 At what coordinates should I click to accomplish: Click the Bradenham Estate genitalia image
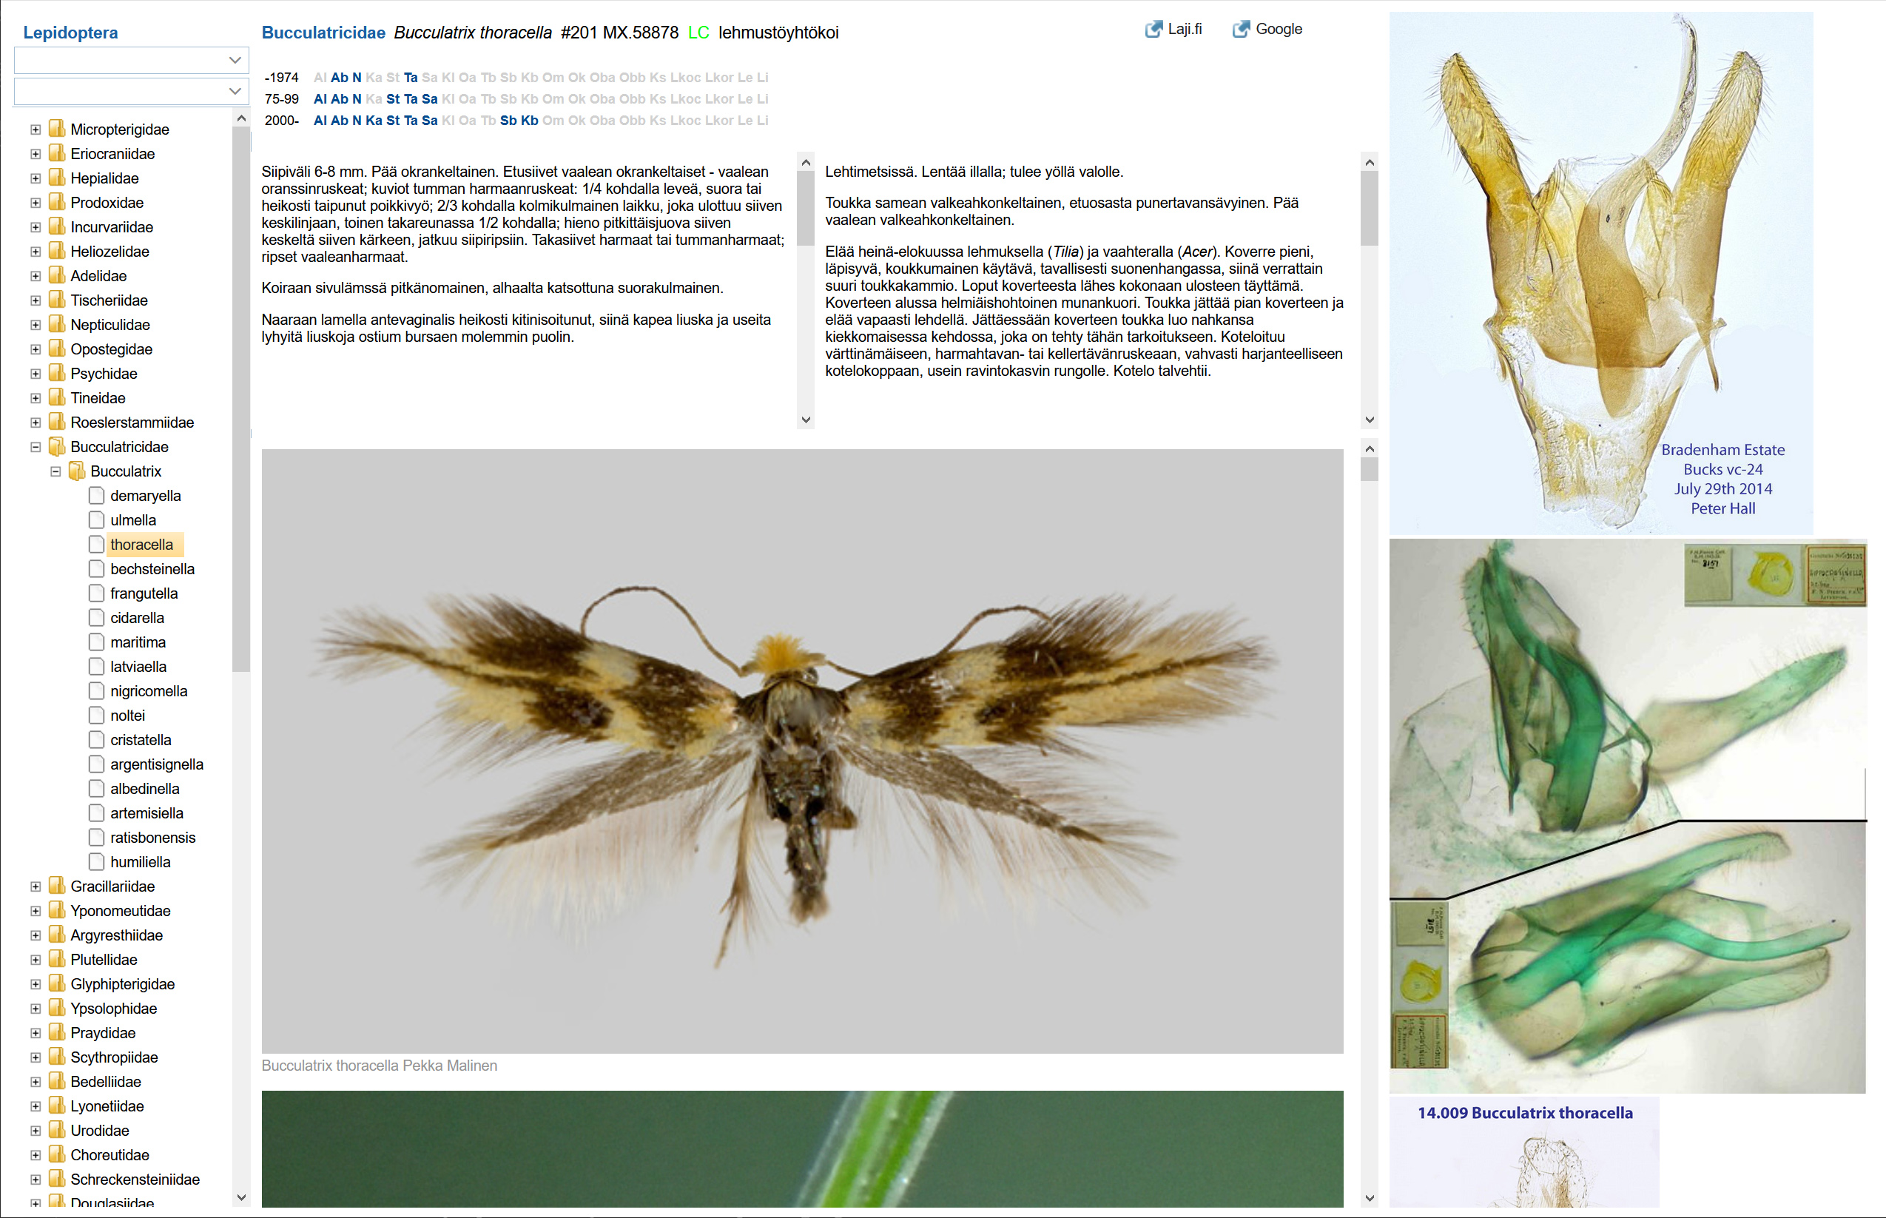tap(1600, 273)
